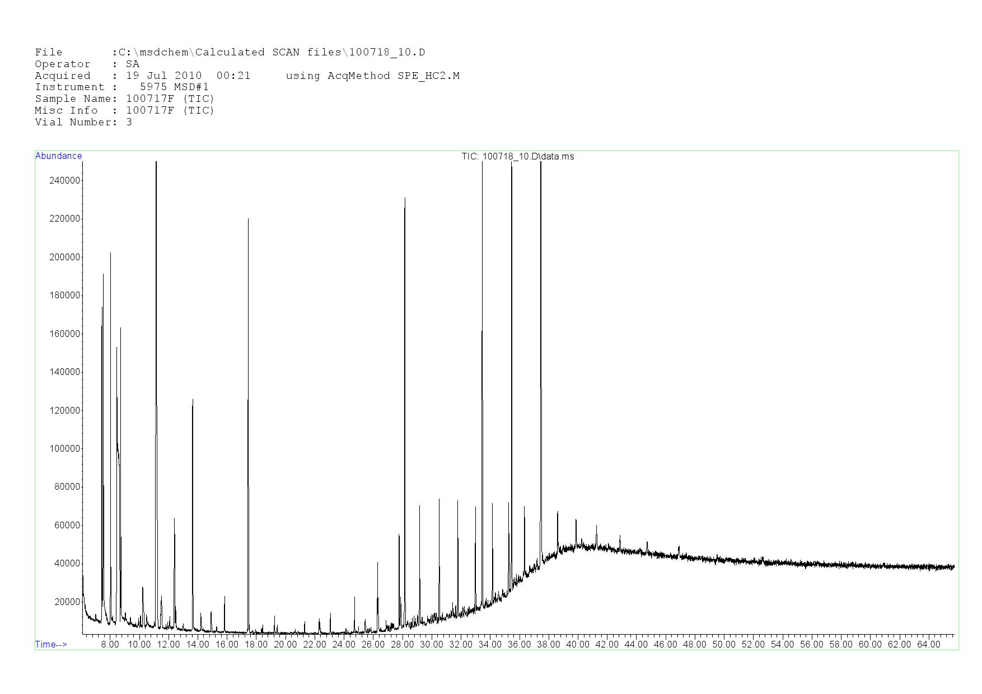The image size is (982, 694).
Task: Select the Operator SA header line
Action: coord(87,64)
